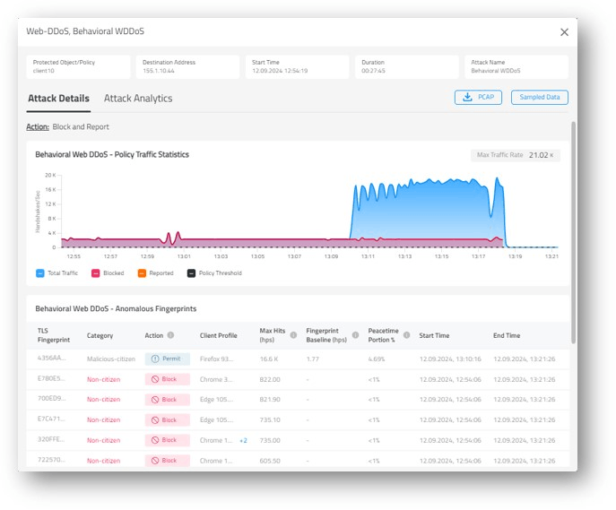Click the dialog vertical scrollbar thumb

[x=574, y=232]
